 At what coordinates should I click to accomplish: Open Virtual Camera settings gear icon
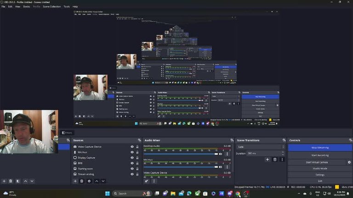(349, 162)
